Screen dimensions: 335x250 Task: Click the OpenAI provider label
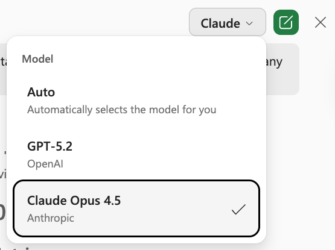point(45,164)
